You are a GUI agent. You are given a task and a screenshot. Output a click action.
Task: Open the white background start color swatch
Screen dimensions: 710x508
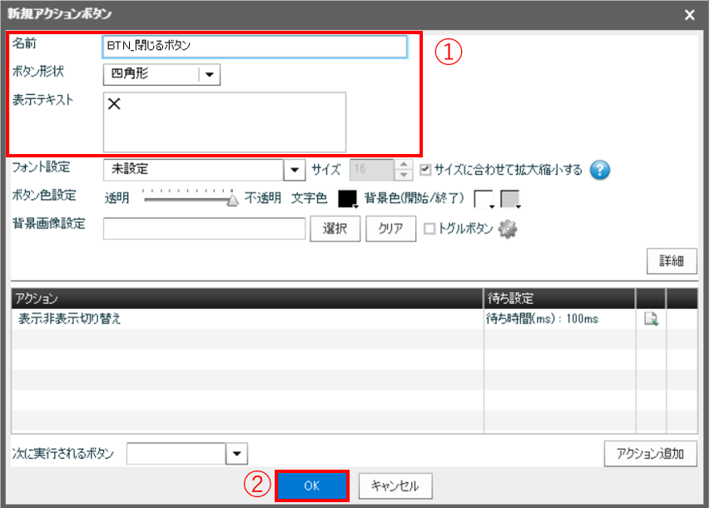(484, 199)
